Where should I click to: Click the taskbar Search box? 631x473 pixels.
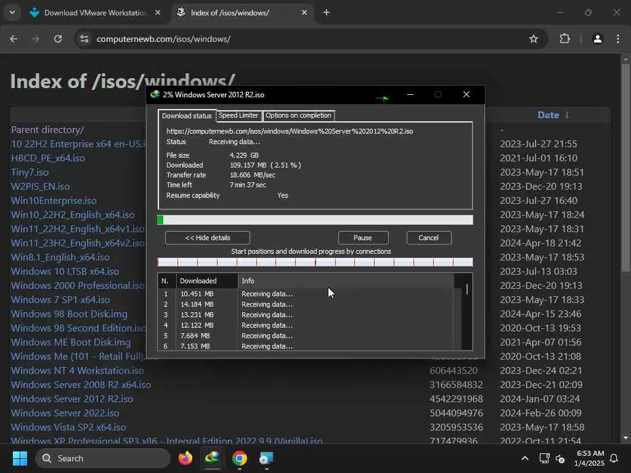[103, 458]
